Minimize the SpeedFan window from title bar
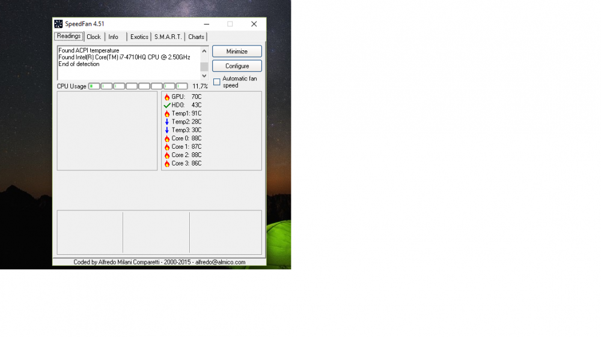 pyautogui.click(x=207, y=24)
